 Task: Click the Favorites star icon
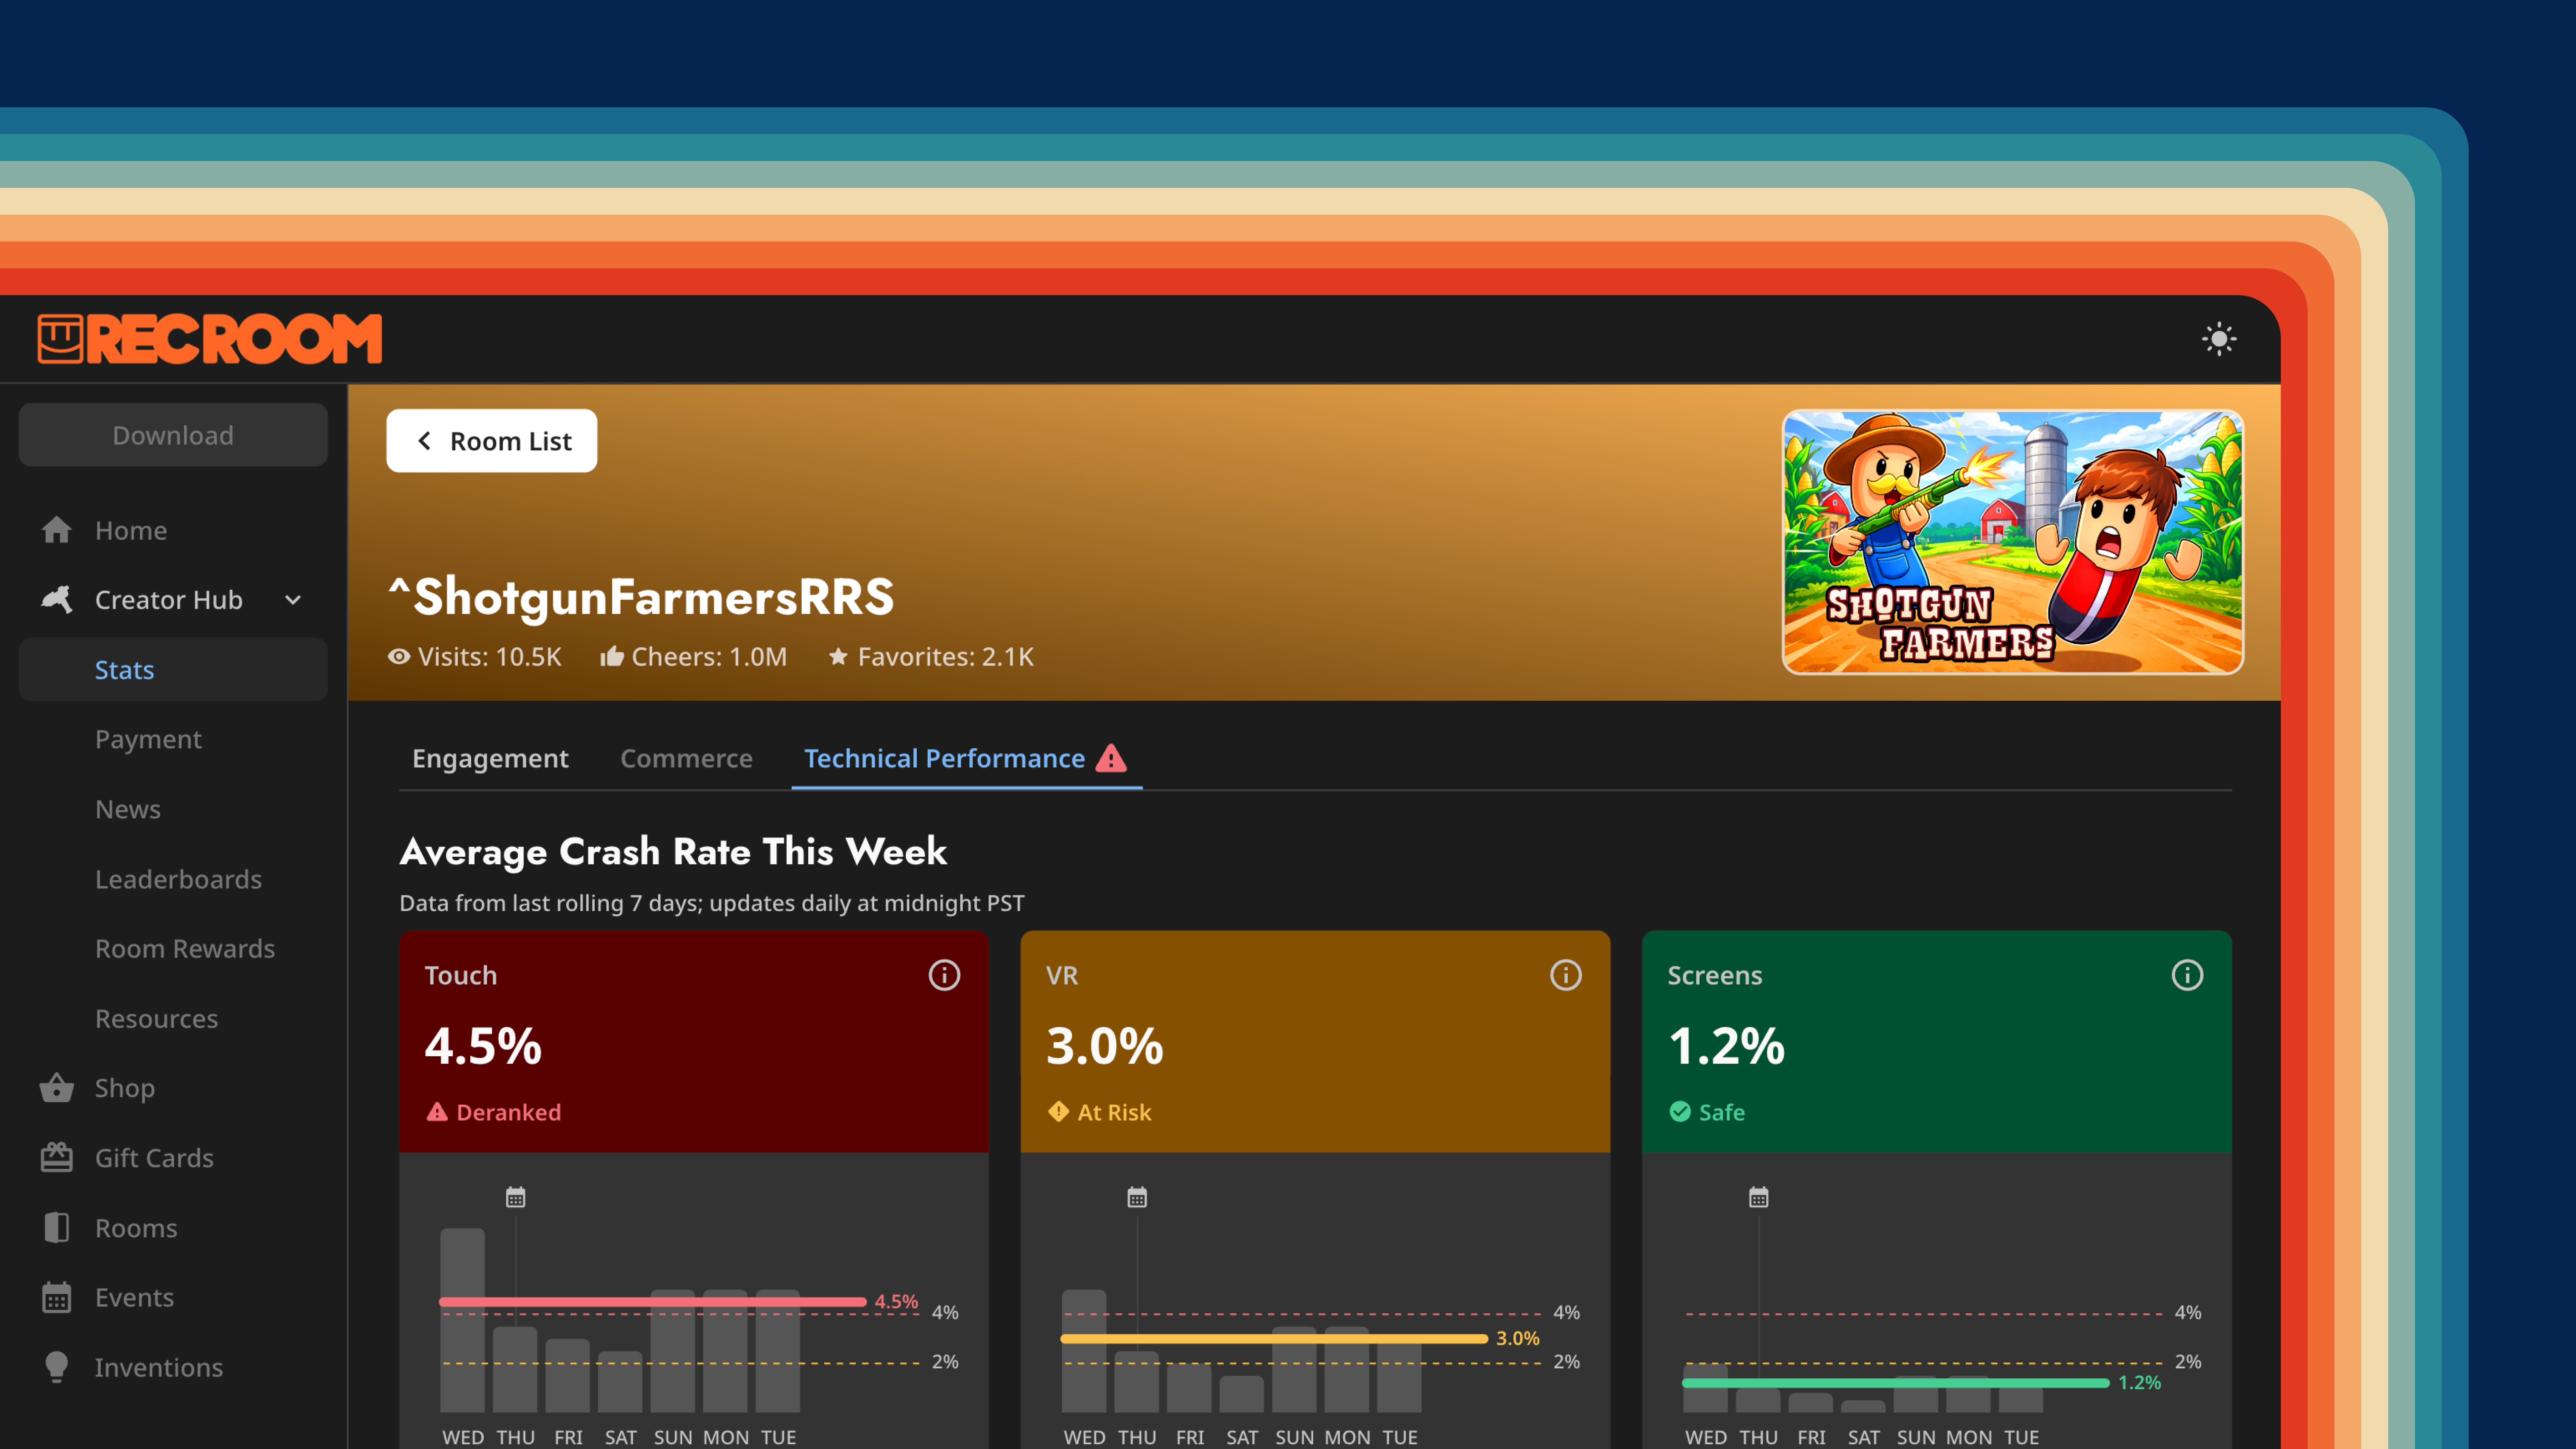(838, 657)
